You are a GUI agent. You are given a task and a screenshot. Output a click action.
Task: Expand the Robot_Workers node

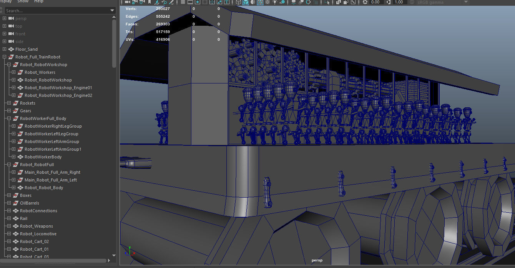[x=13, y=72]
